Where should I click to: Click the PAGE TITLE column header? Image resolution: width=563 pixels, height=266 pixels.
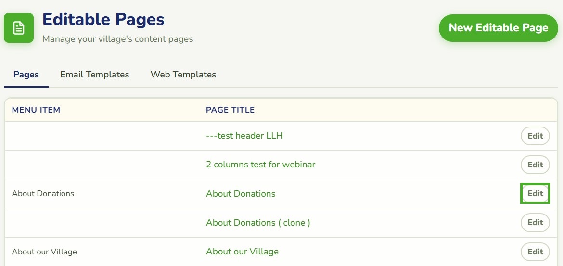230,110
